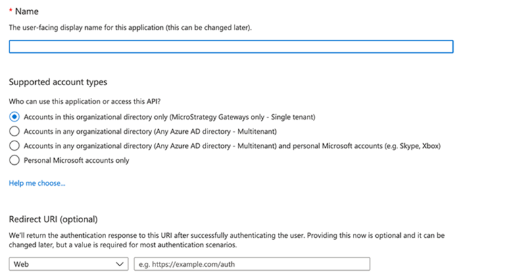
Task: Open the Web platform dropdown
Action: tap(68, 264)
